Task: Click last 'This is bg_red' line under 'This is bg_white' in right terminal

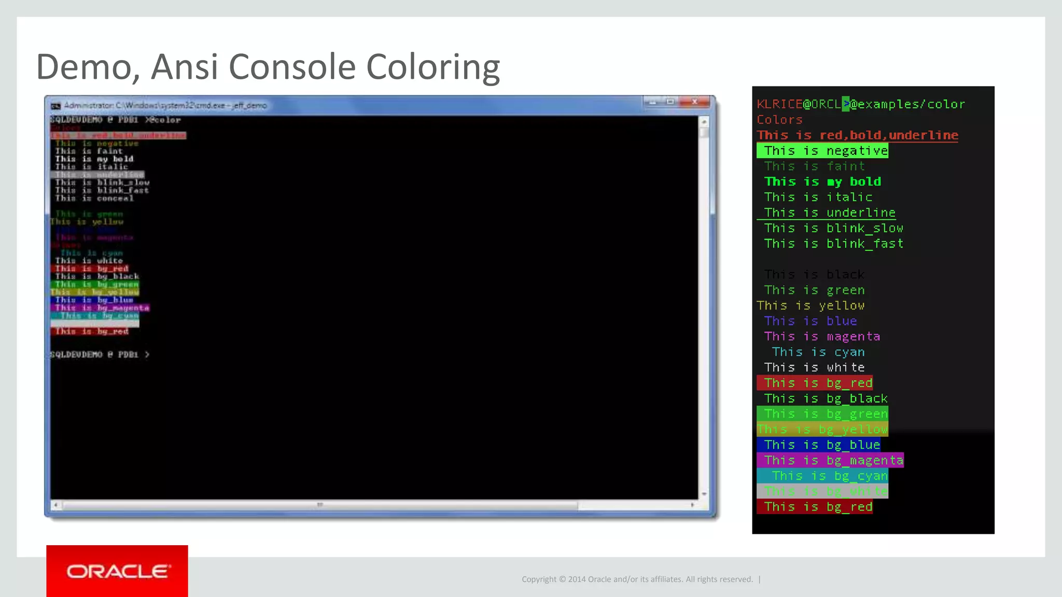Action: tap(815, 507)
